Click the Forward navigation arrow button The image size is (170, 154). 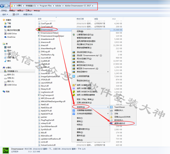(x=6, y=6)
